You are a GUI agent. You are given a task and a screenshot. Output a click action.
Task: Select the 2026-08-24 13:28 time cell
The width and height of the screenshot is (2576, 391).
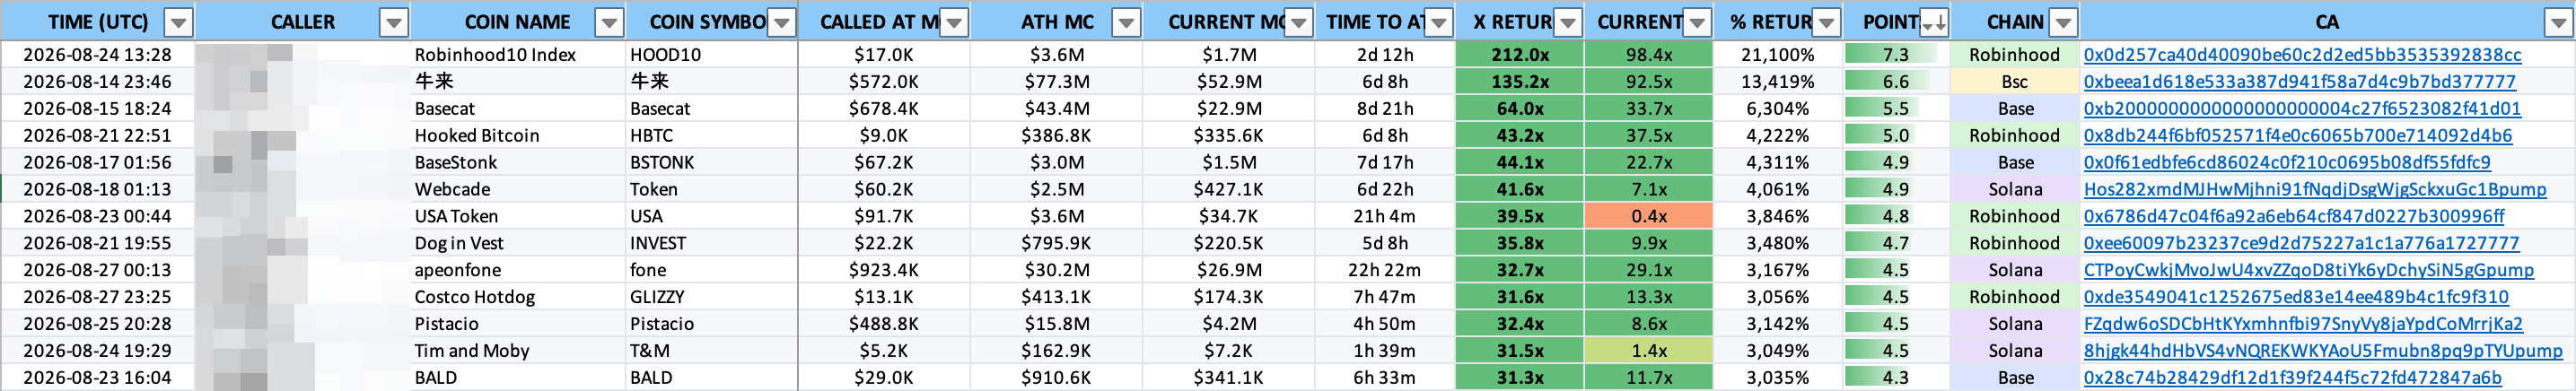coord(98,55)
